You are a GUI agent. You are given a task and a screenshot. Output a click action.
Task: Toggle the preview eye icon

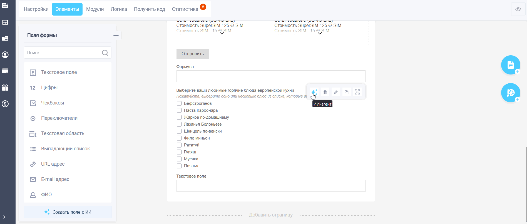click(x=518, y=9)
